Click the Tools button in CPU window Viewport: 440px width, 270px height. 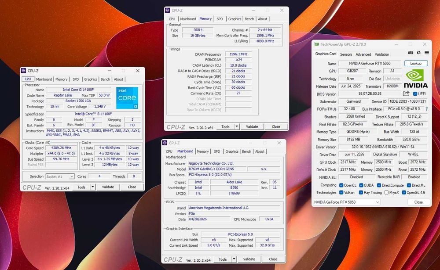[81, 187]
